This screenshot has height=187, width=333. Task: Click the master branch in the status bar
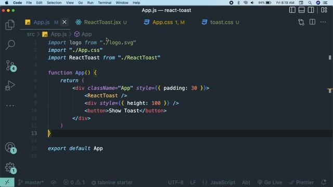coord(31,182)
